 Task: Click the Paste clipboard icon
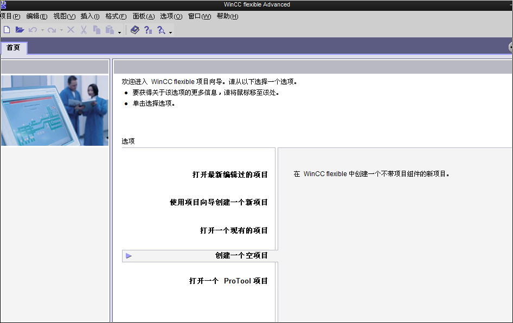click(x=110, y=30)
